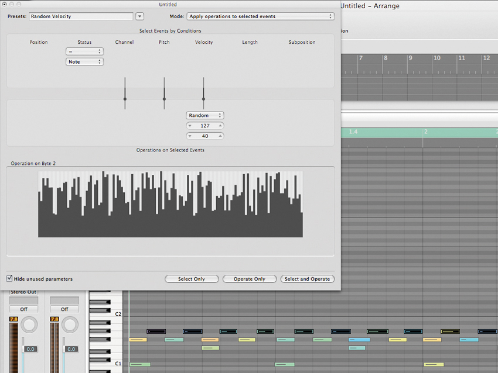Click the first Off button in mixer

(24, 309)
